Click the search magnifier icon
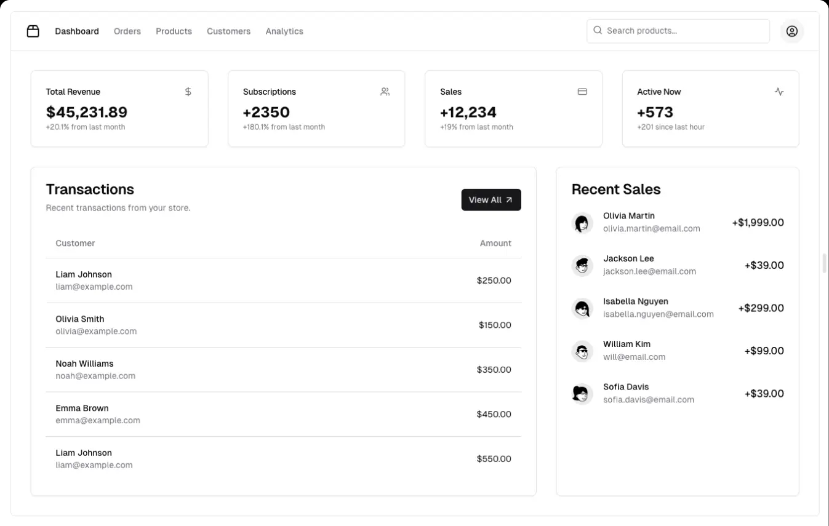 click(598, 30)
